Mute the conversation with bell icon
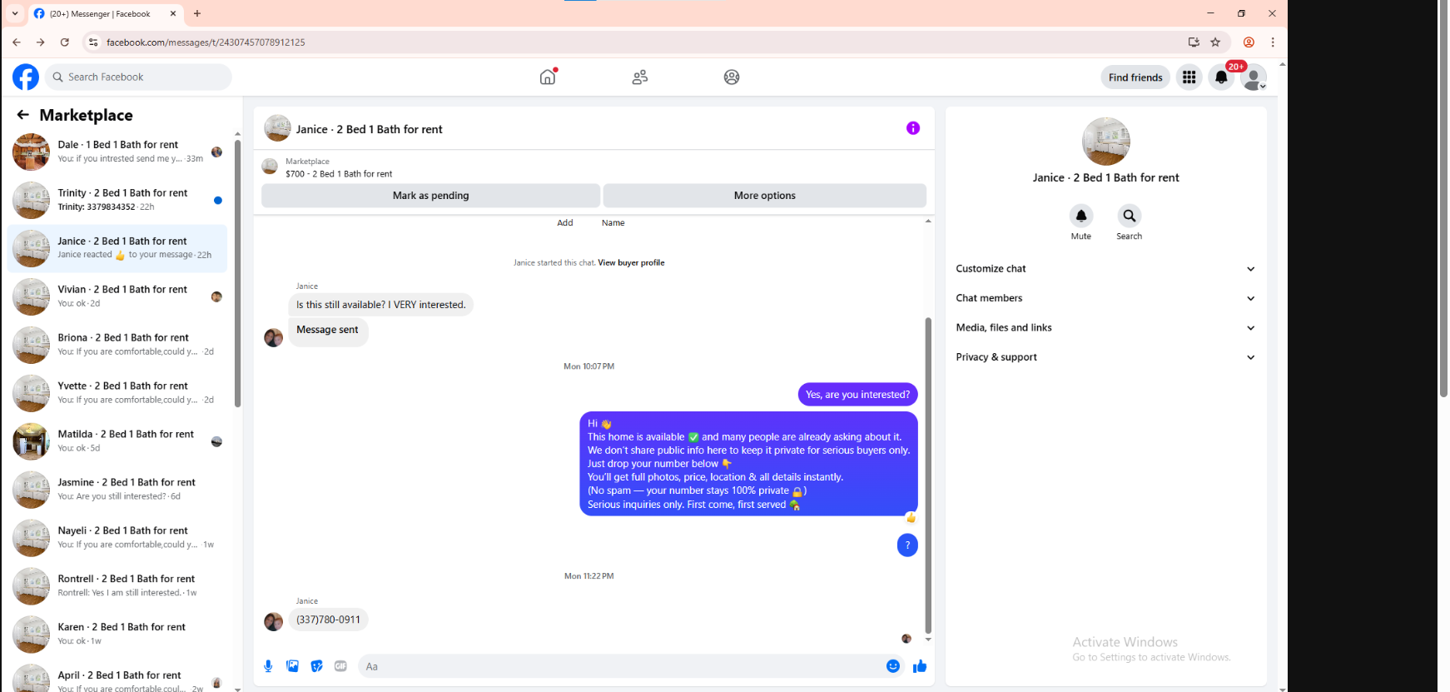 pyautogui.click(x=1081, y=216)
